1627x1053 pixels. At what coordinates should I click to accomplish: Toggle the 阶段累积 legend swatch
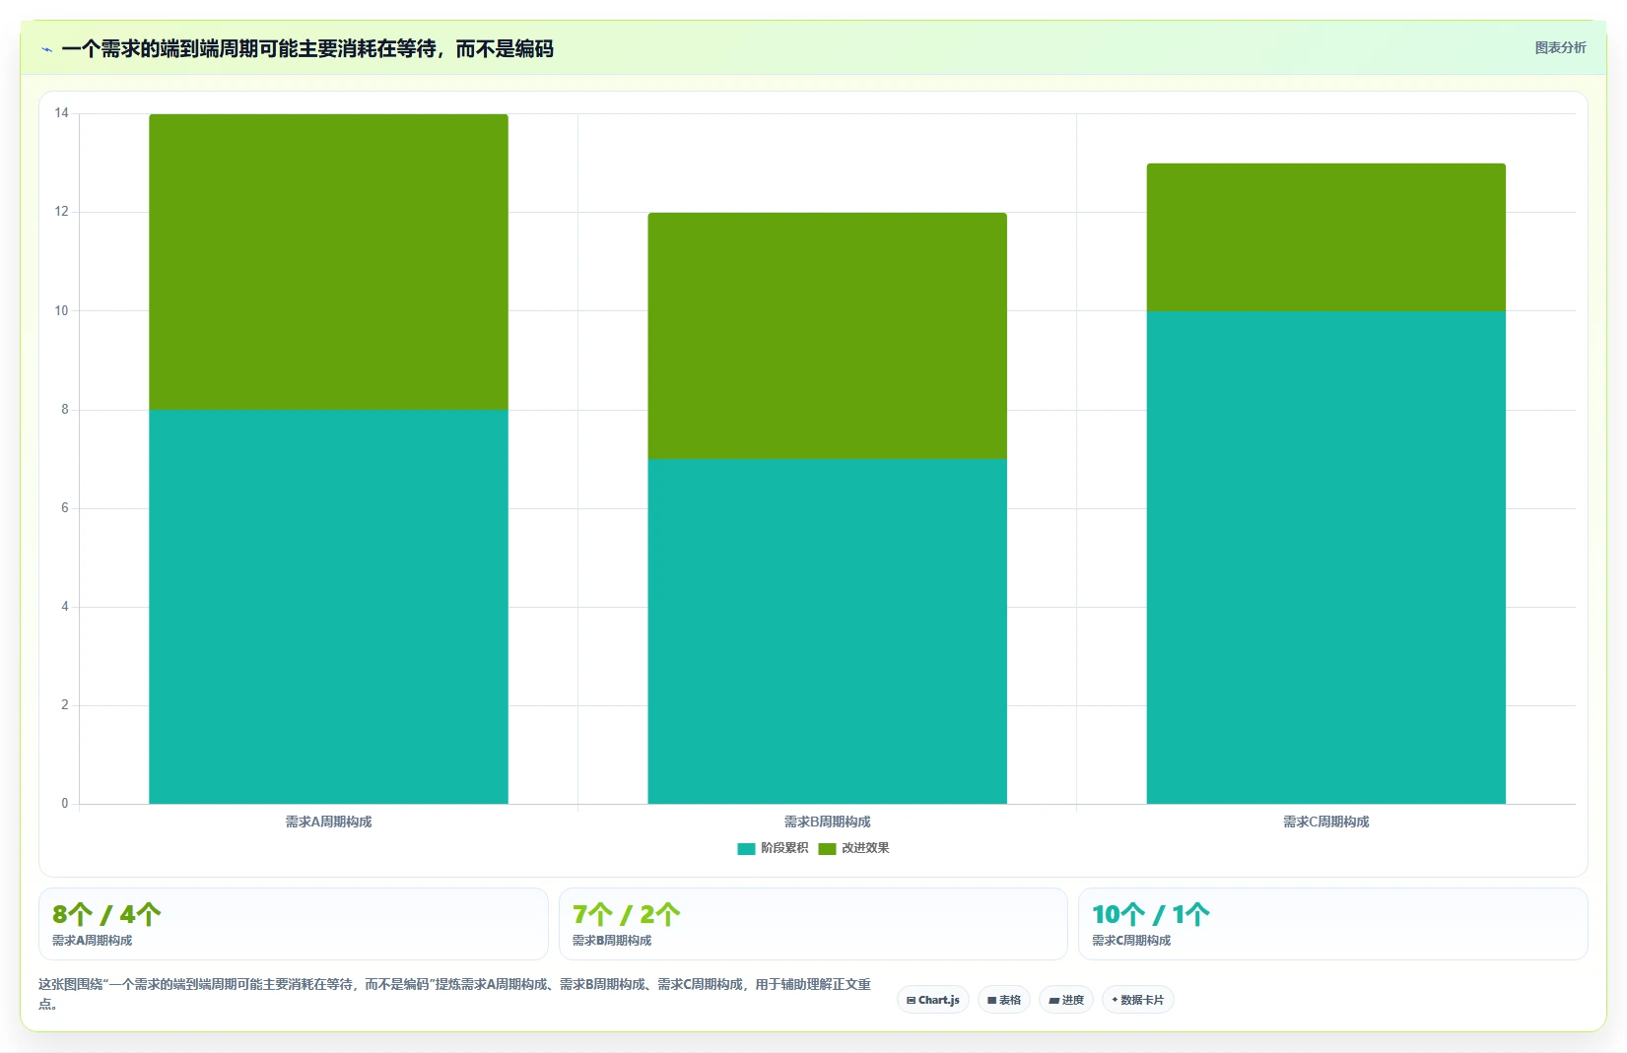point(746,849)
